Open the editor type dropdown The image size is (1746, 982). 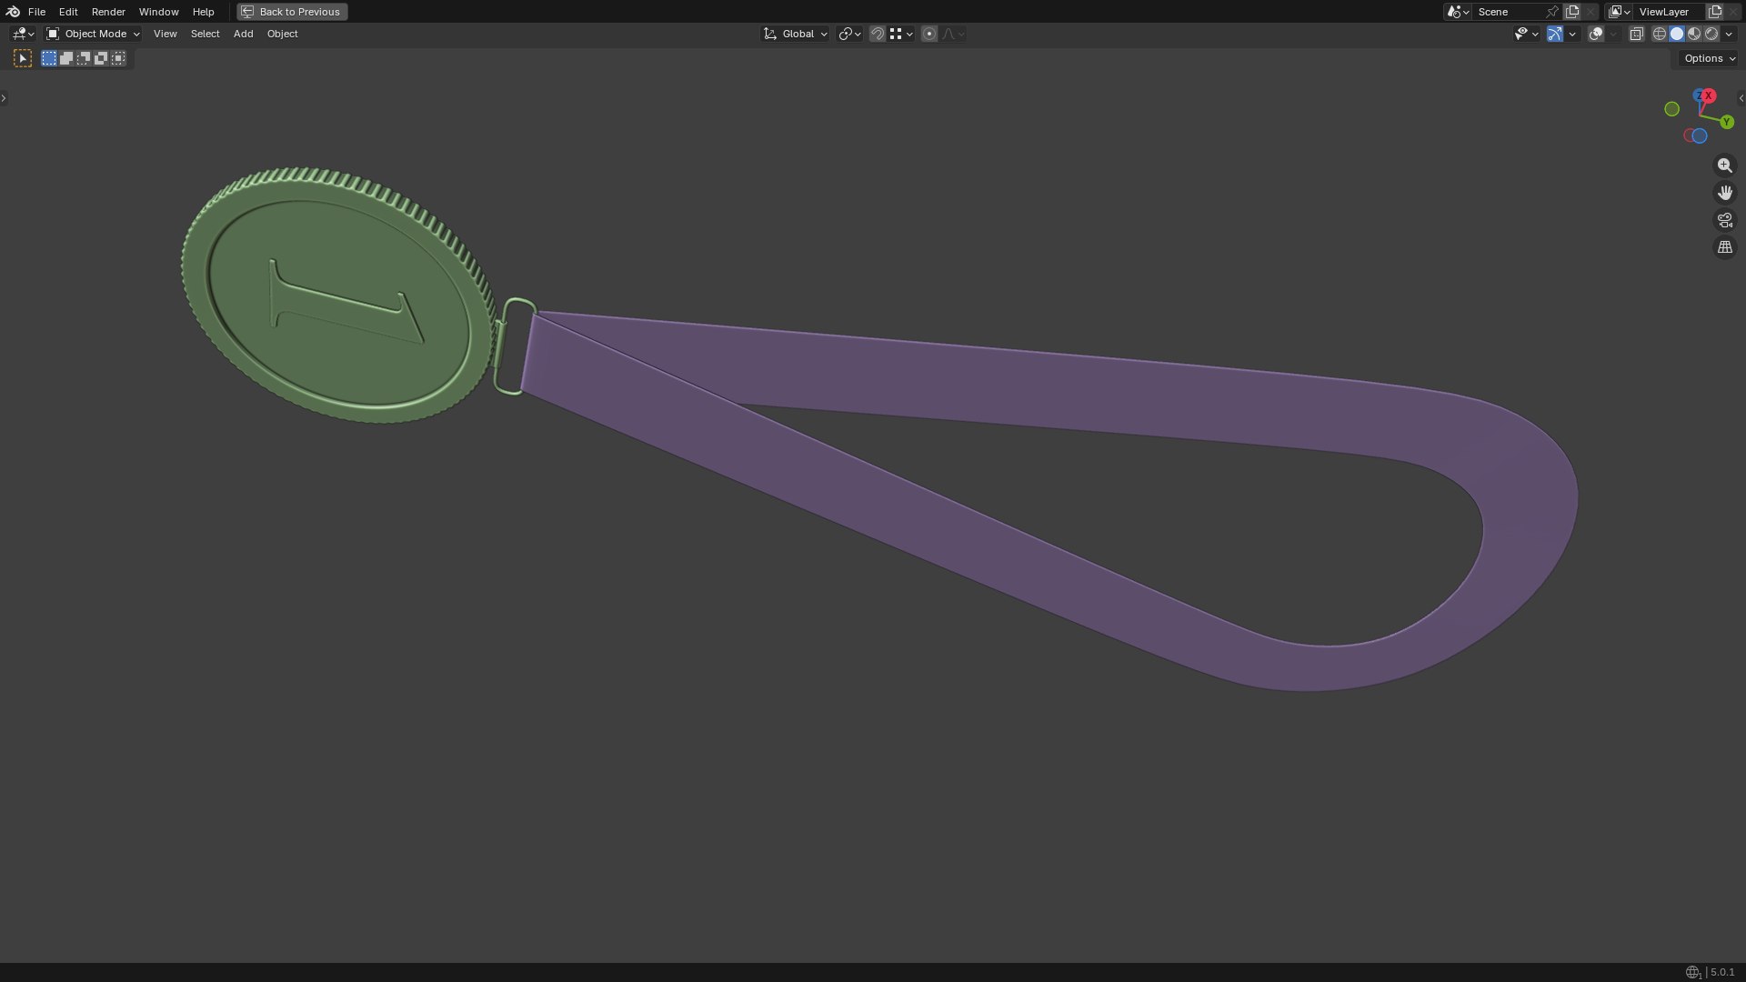click(22, 34)
